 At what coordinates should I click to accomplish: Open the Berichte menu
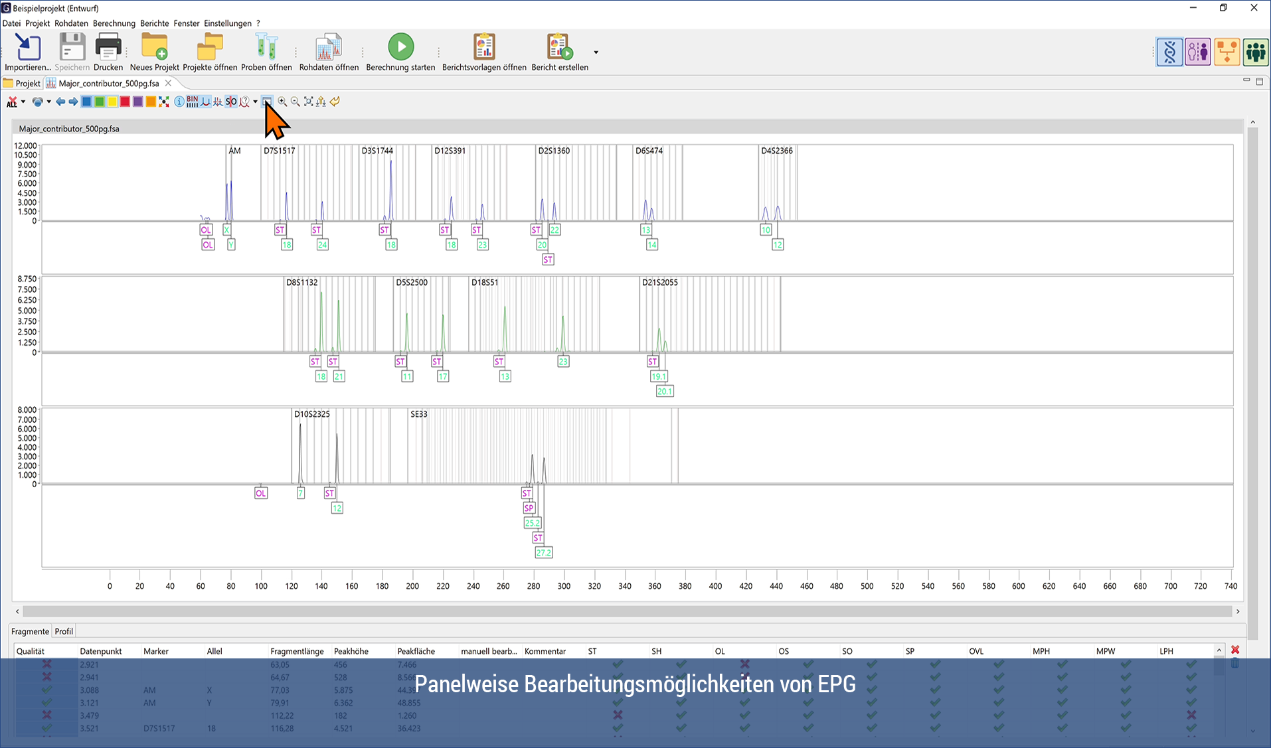click(155, 23)
